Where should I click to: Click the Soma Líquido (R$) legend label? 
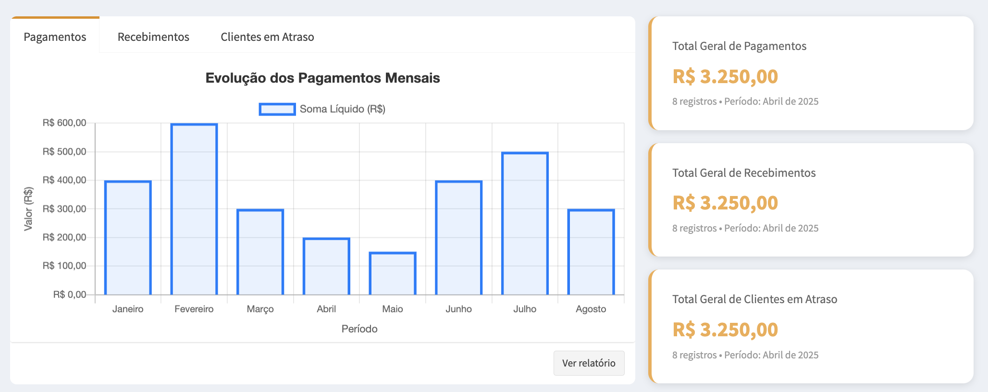click(x=342, y=109)
